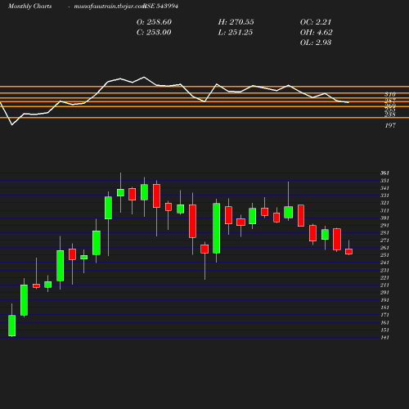The image size is (409, 409).
Task: Click the 341 price axis label
Action: pos(384,188)
